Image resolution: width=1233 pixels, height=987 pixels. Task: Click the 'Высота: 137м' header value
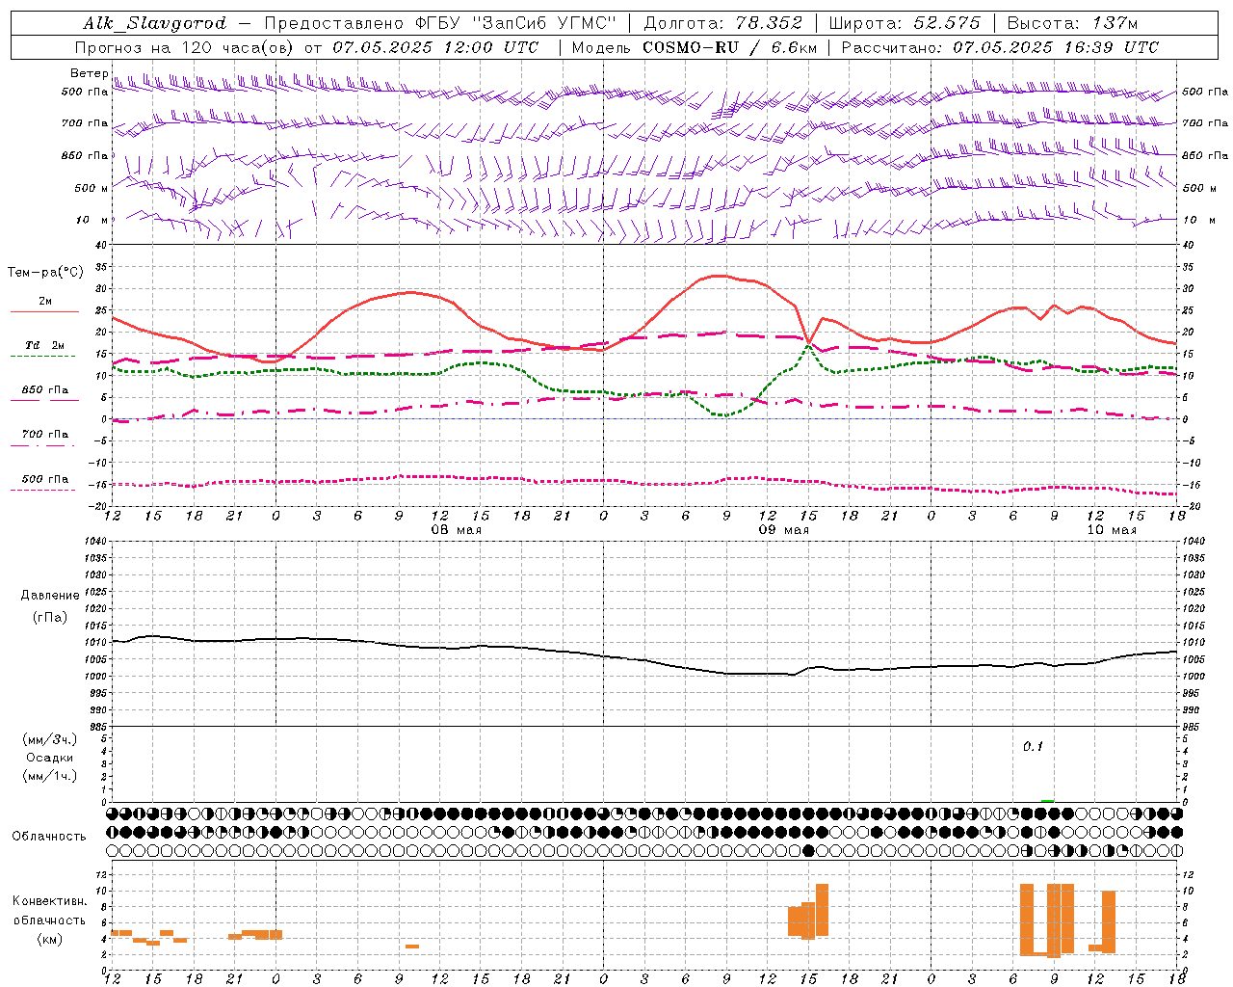(1072, 23)
